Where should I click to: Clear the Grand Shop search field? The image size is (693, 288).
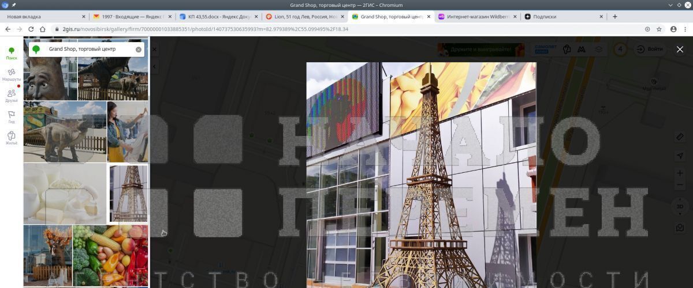coord(139,50)
